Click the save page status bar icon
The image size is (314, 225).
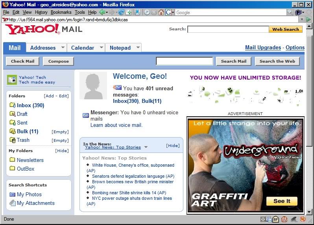point(268,219)
